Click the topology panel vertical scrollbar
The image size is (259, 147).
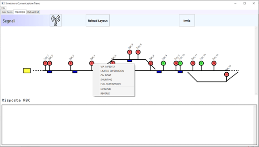(x=256, y=61)
